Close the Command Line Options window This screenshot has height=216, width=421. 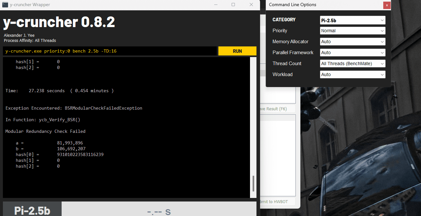(x=387, y=5)
